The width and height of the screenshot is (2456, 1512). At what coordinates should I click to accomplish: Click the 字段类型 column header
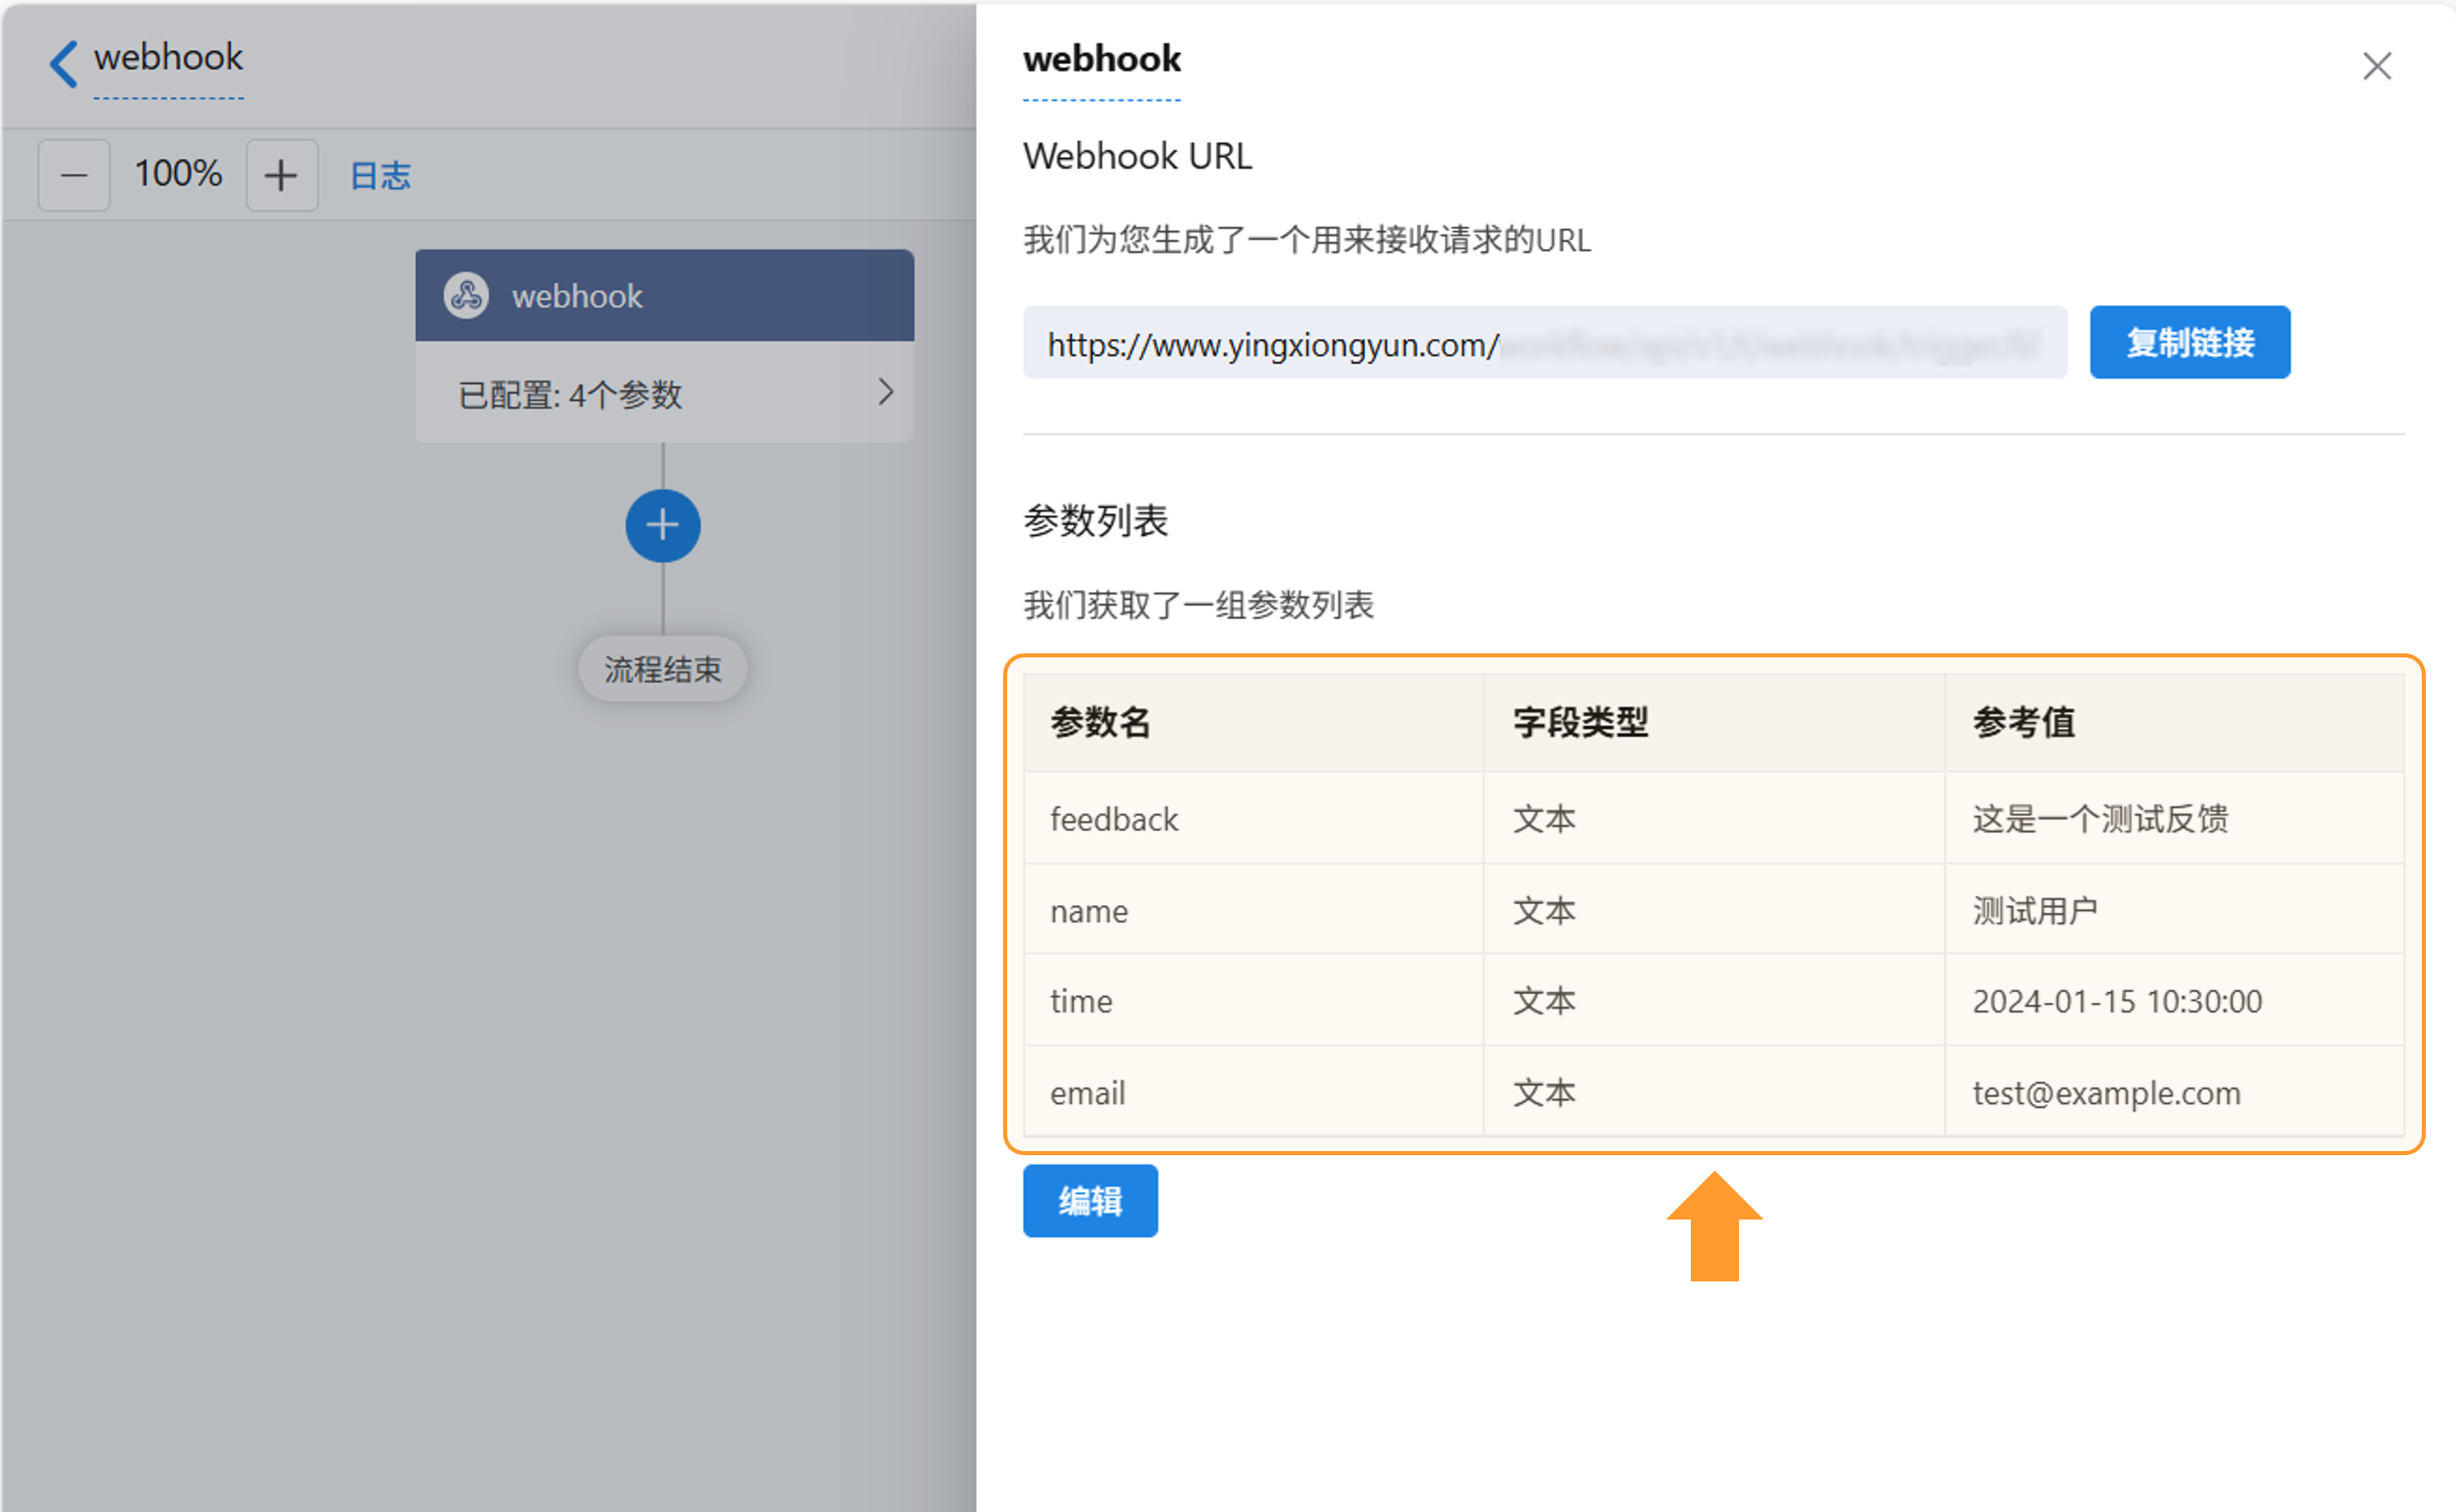pos(1580,722)
